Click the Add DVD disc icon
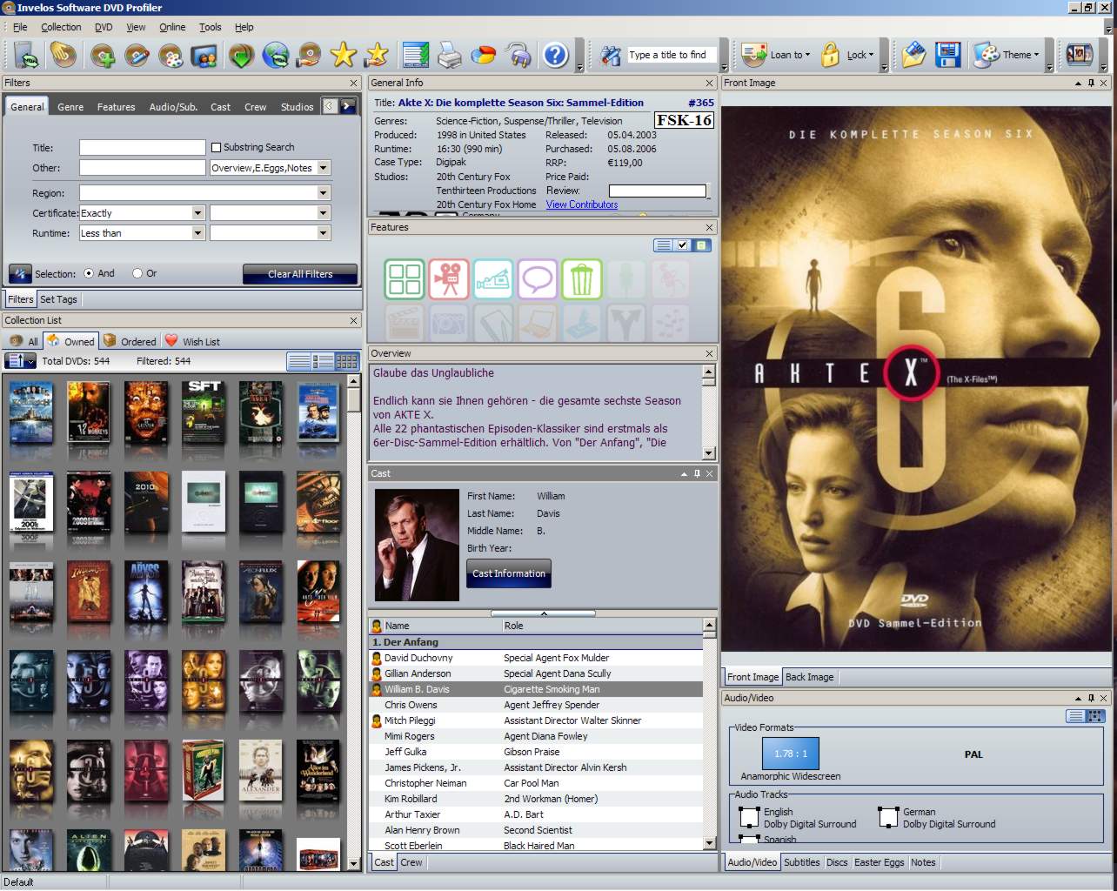Image resolution: width=1117 pixels, height=891 pixels. tap(103, 56)
